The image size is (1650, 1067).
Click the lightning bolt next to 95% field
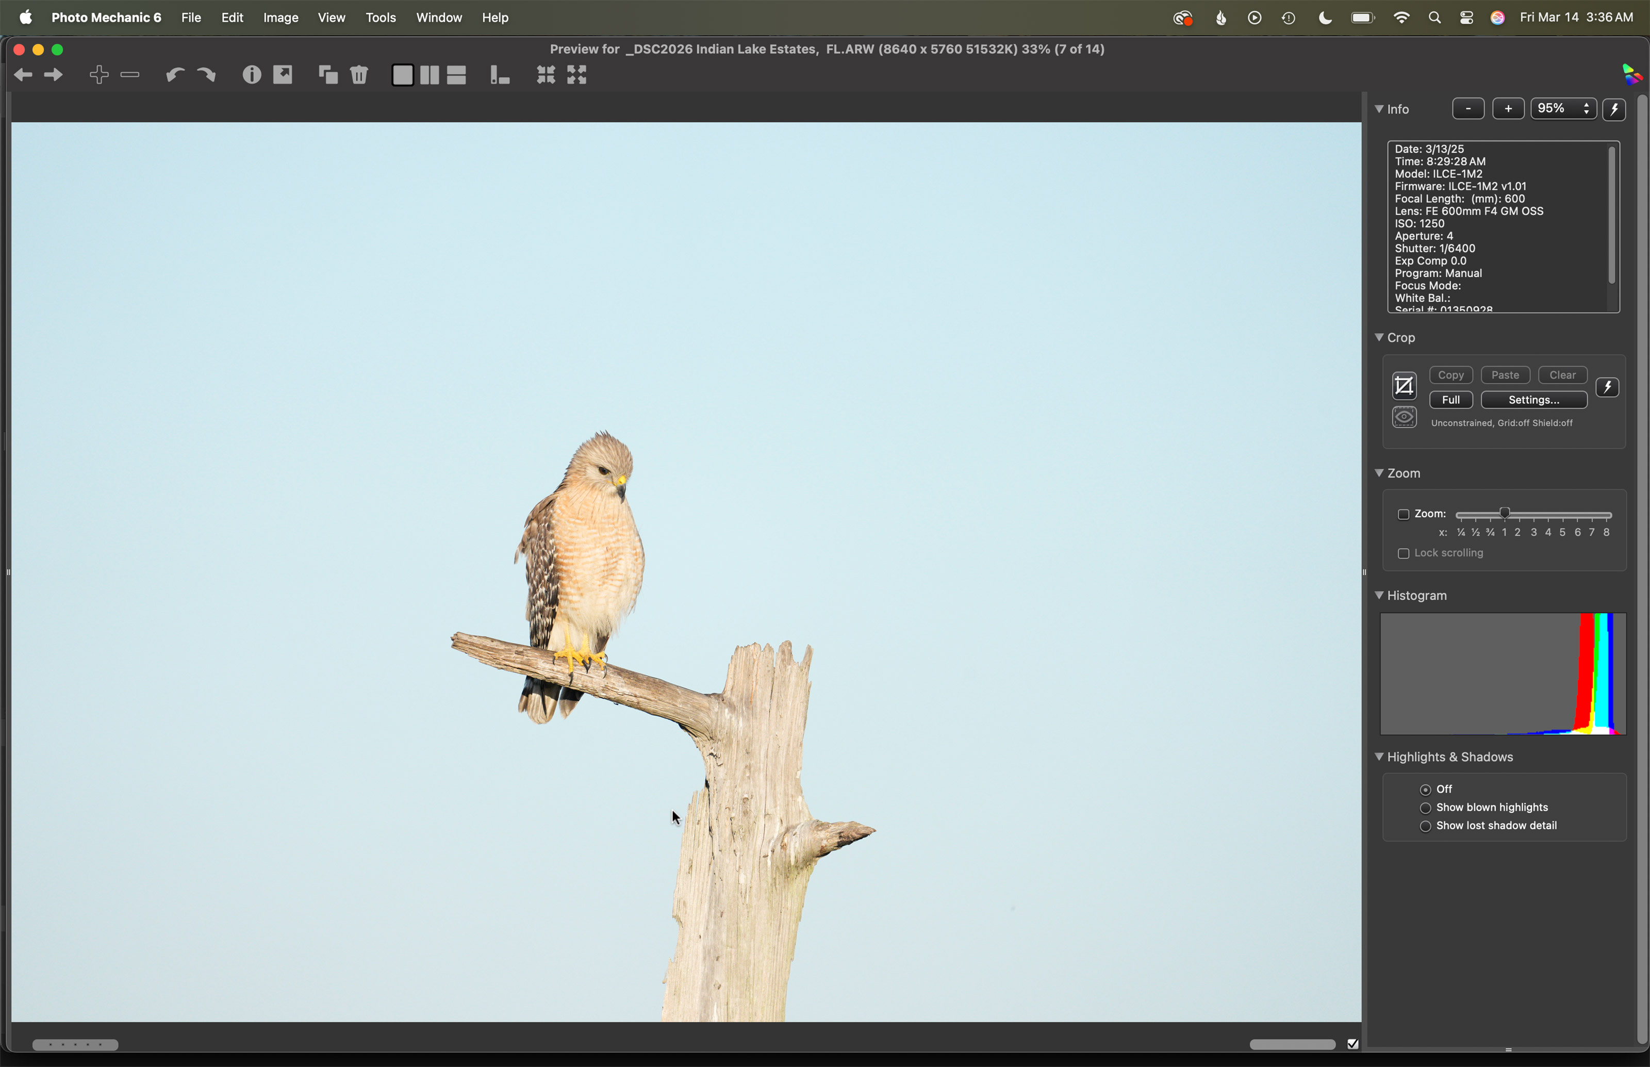pyautogui.click(x=1614, y=109)
